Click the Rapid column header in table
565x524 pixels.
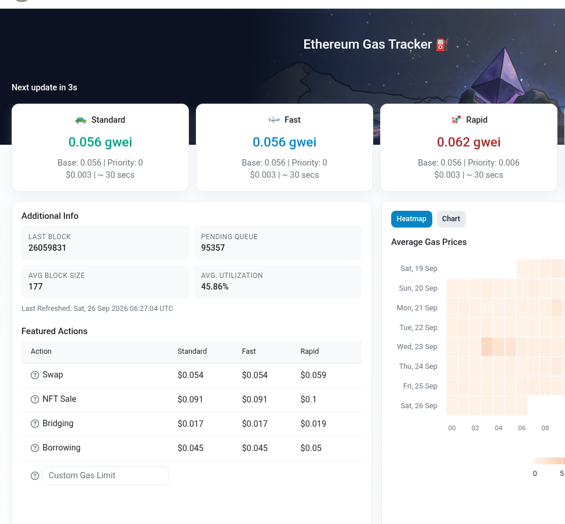point(309,351)
